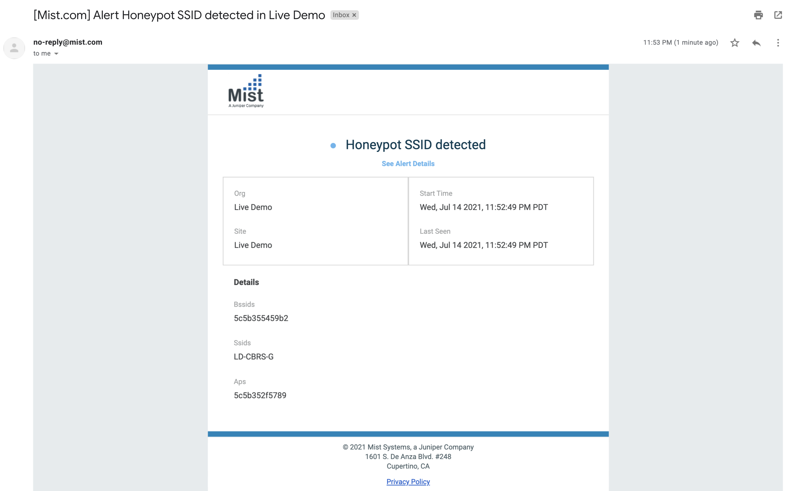Open the three-dot more options menu
This screenshot has width=786, height=491.
point(778,43)
